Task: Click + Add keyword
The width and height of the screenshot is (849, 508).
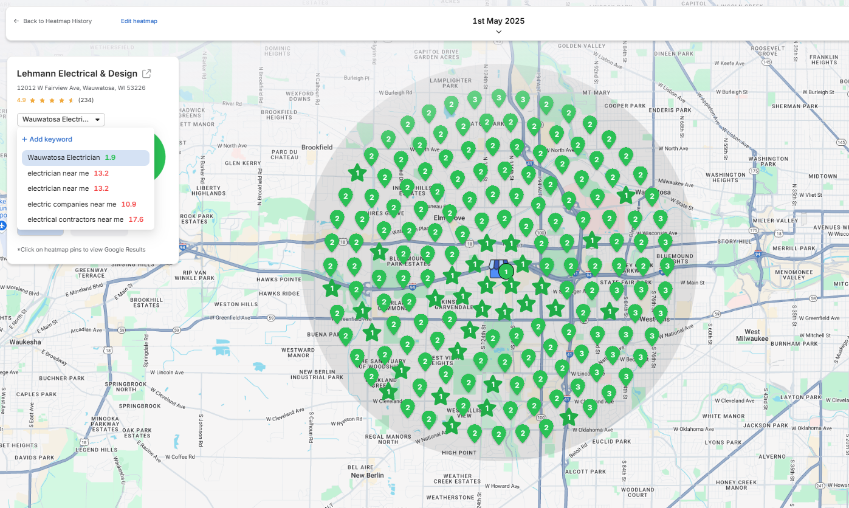Action: coord(47,139)
